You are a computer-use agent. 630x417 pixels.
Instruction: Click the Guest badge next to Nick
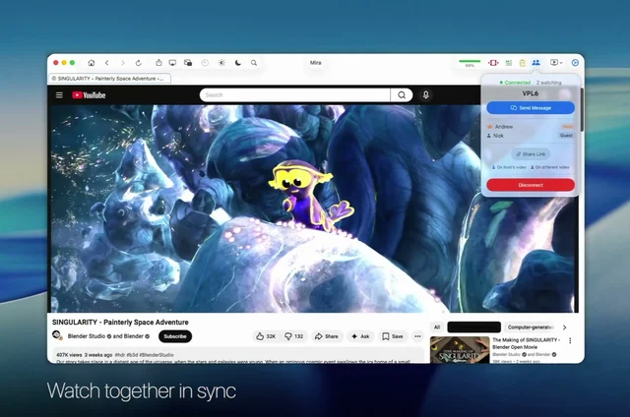coord(566,136)
